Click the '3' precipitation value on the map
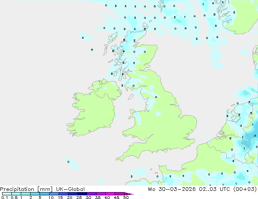The height and width of the screenshot is (199, 258). (255, 136)
